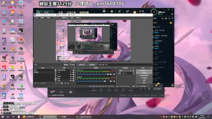Pop out the scenes dock panel

52,68
